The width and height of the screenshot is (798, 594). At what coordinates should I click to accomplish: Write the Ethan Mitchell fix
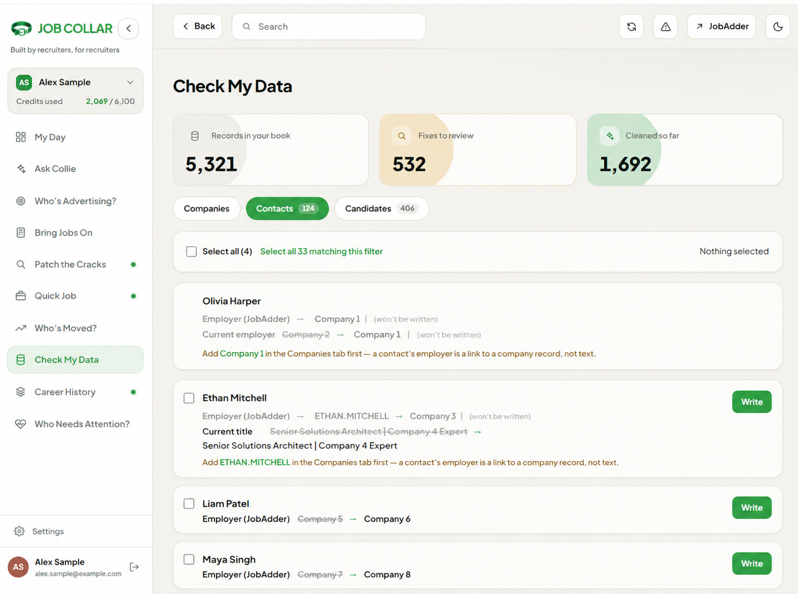point(752,402)
